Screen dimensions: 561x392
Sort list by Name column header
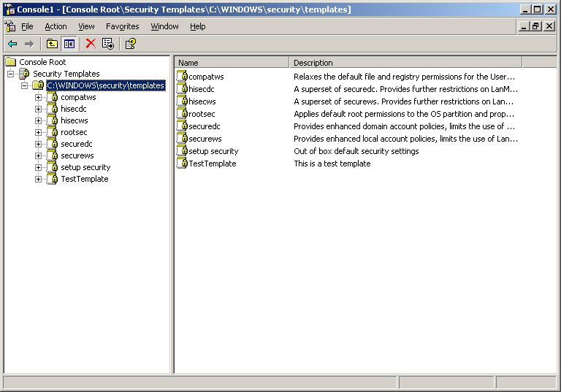click(232, 63)
